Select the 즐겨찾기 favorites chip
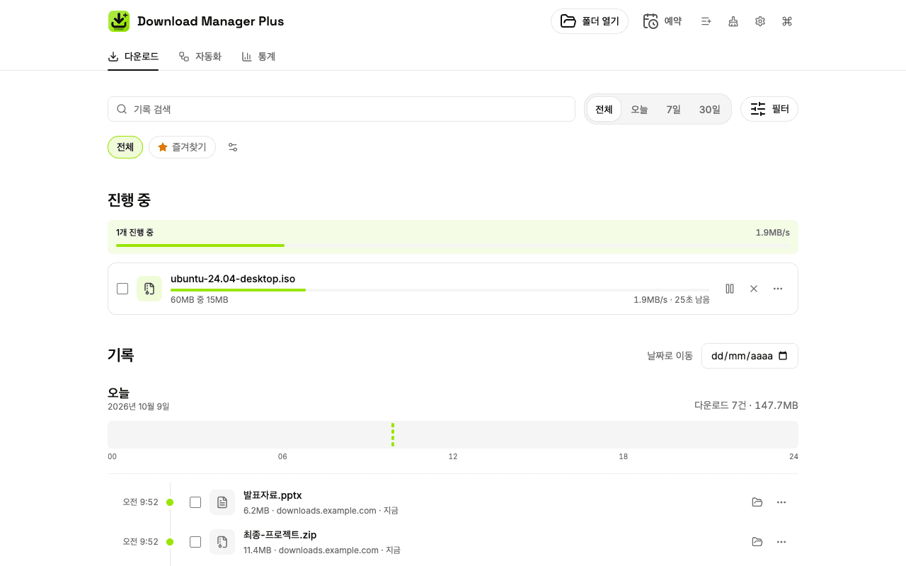 click(x=182, y=147)
